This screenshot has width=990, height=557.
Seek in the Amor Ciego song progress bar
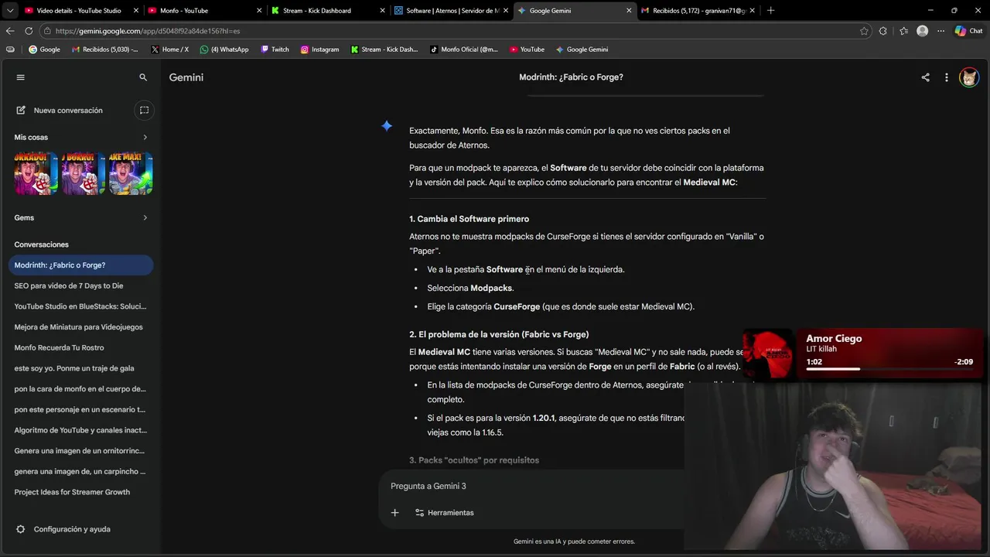click(x=889, y=369)
